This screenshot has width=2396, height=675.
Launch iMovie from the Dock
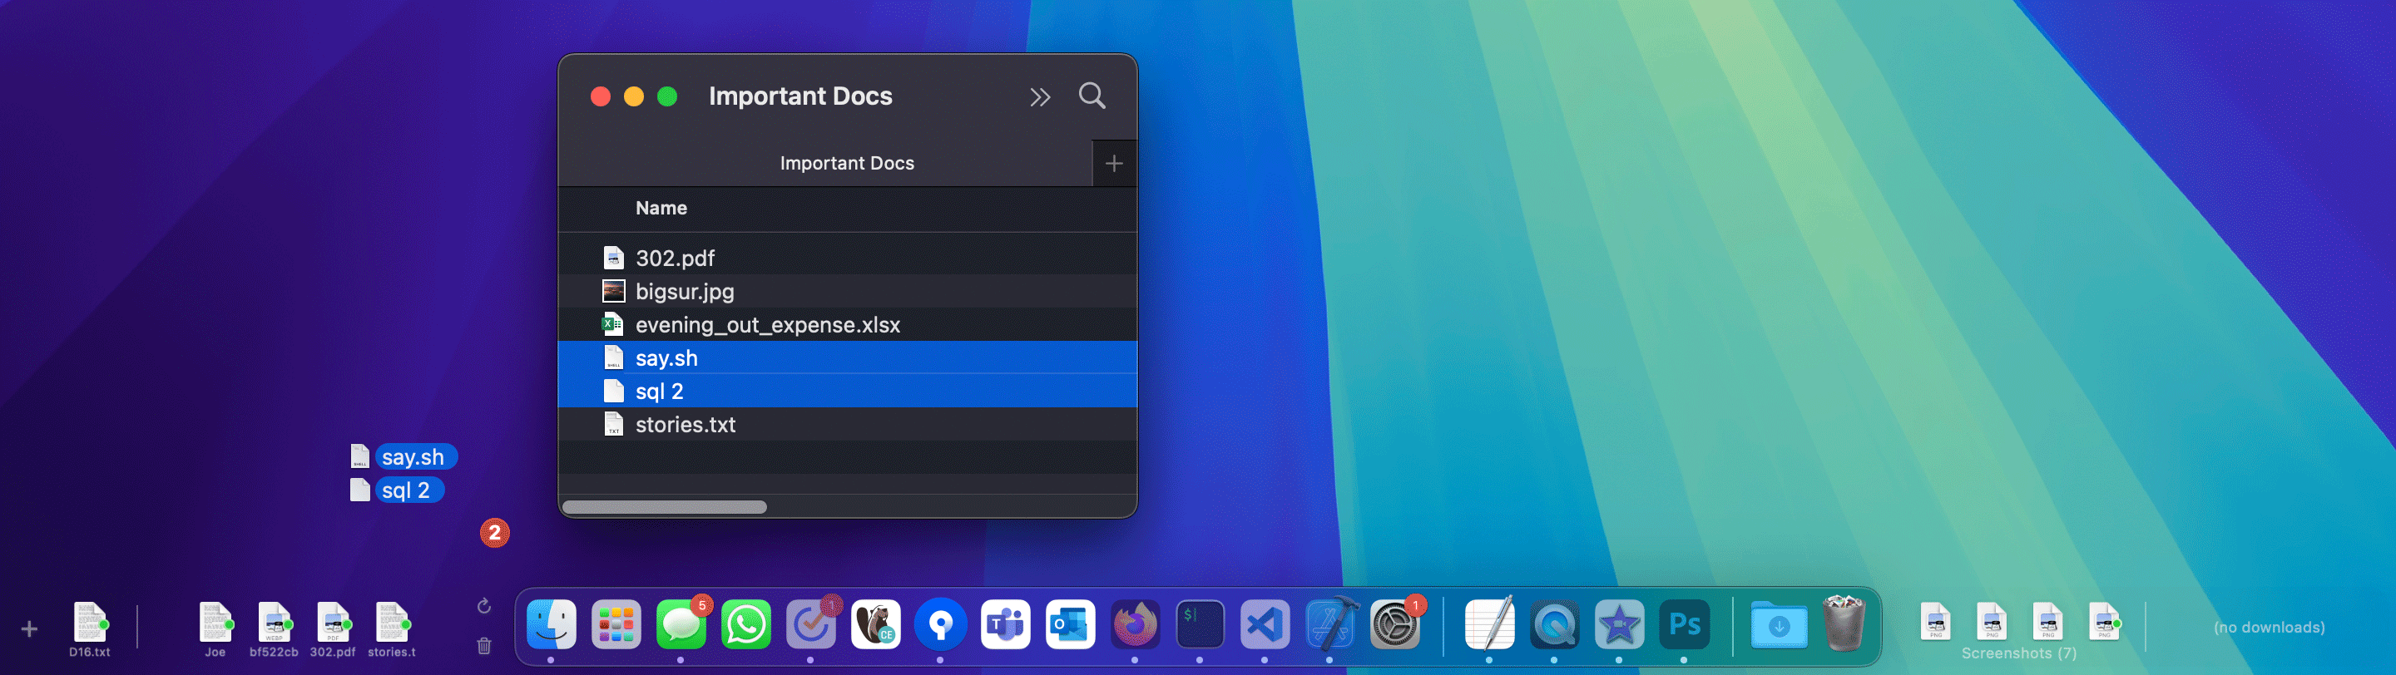(1619, 623)
